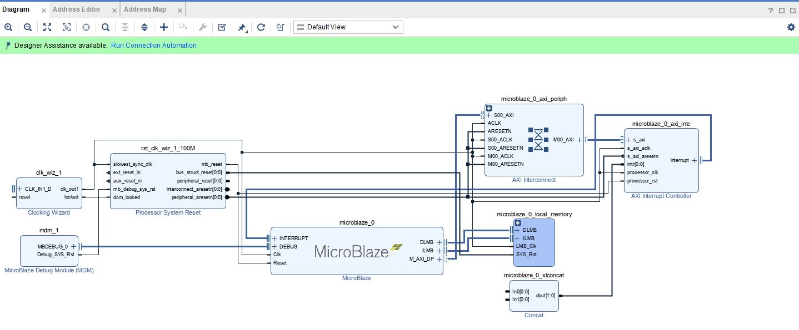Expand MicroBlaze DLMB output interface
The image size is (799, 330).
click(439, 242)
